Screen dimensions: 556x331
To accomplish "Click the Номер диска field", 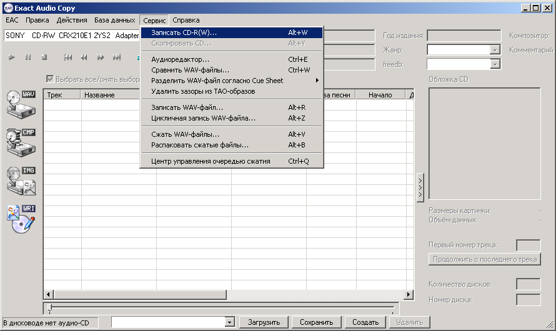I will pos(529,300).
